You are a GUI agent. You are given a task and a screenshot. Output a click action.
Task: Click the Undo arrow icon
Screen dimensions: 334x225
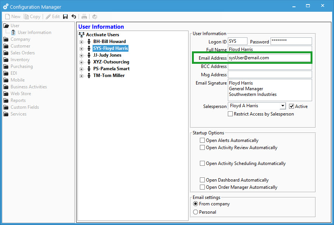pos(74,16)
